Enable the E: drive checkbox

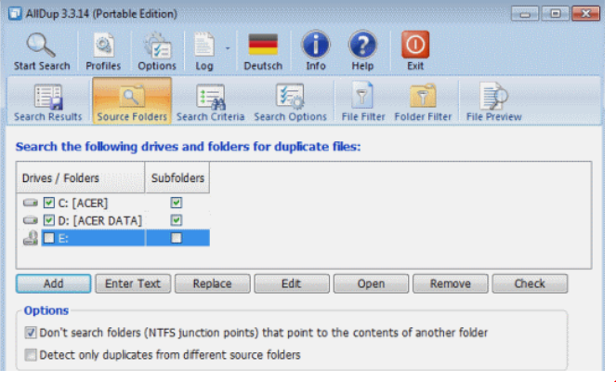[x=49, y=238]
